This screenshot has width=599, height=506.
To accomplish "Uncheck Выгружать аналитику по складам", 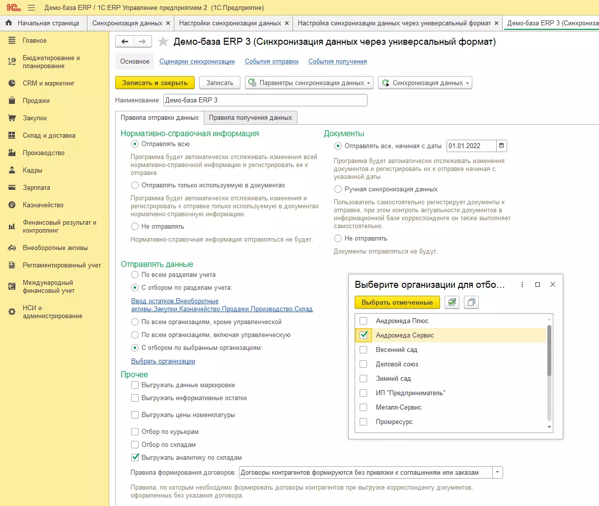I will [x=135, y=458].
